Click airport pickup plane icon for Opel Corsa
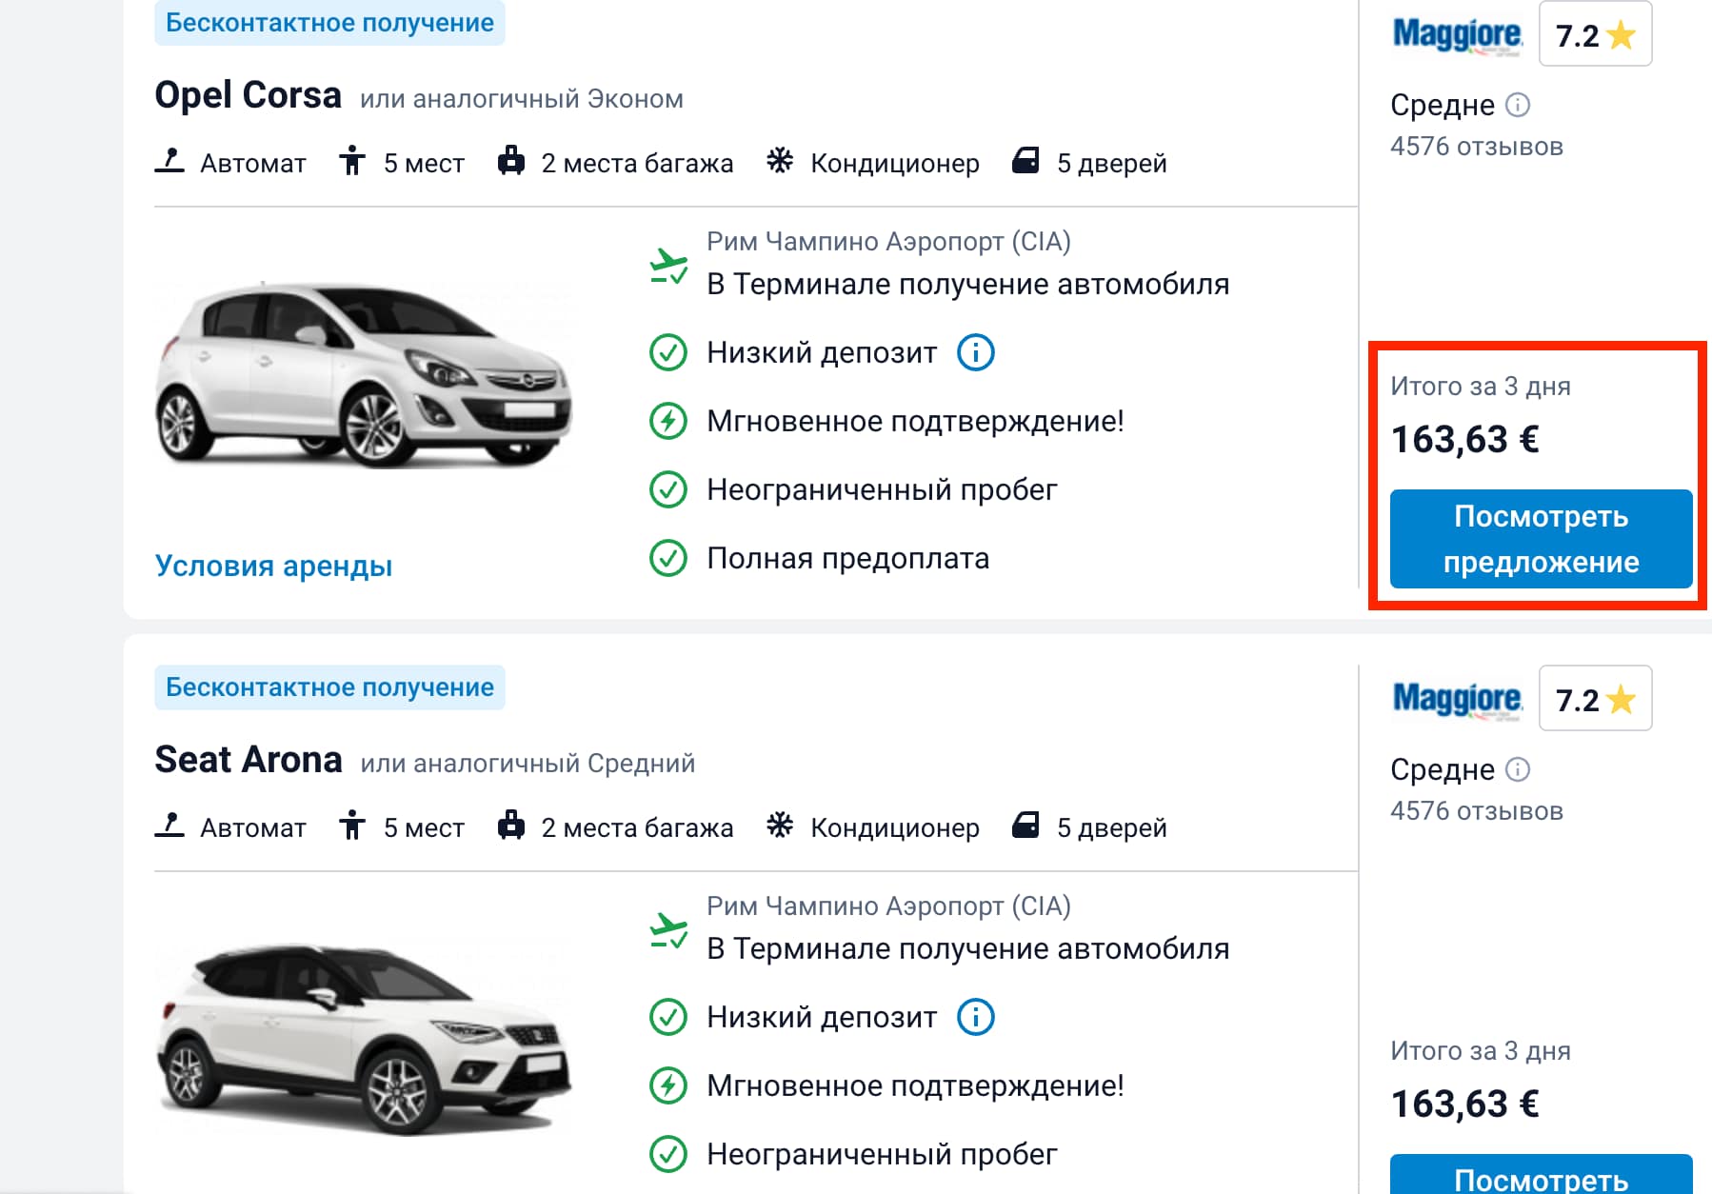Image resolution: width=1712 pixels, height=1194 pixels. (x=668, y=266)
